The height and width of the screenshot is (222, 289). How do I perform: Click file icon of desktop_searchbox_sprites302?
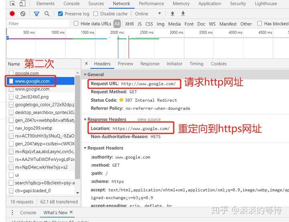[x=11, y=112]
